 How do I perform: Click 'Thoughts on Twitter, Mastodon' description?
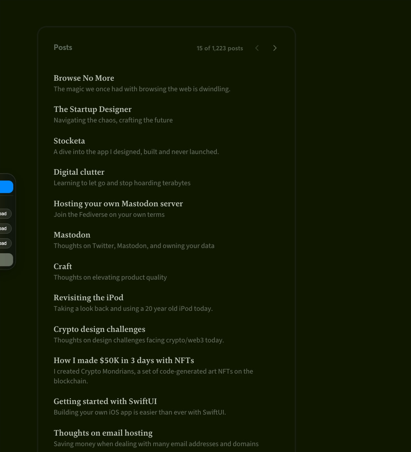134,246
